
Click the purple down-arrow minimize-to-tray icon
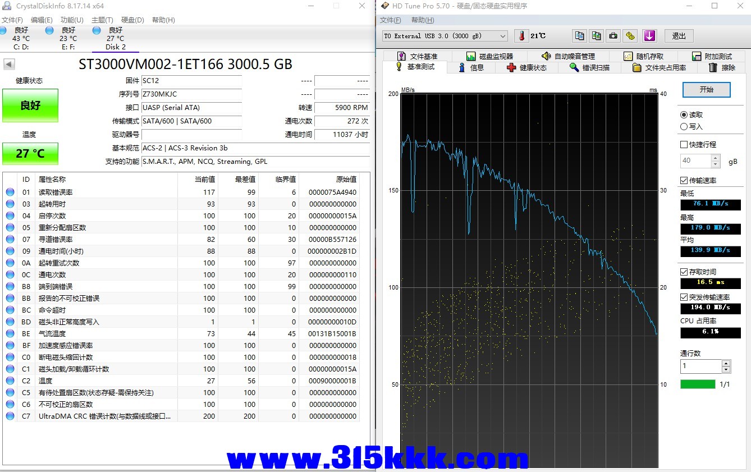(649, 36)
